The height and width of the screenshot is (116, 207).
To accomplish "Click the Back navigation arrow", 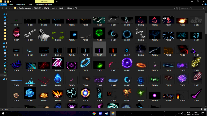I will 2,8.
